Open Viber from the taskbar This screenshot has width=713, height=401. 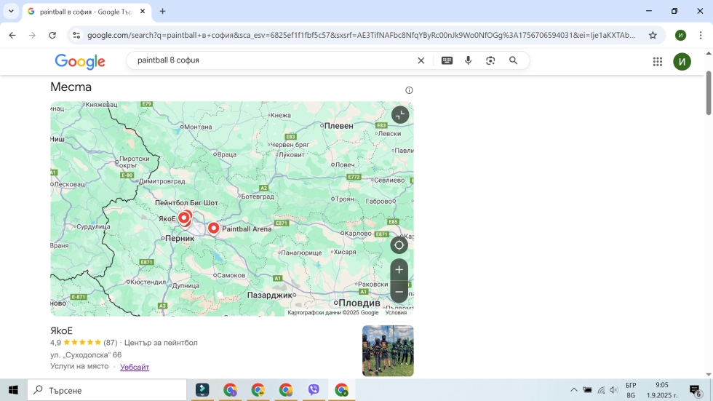click(314, 390)
